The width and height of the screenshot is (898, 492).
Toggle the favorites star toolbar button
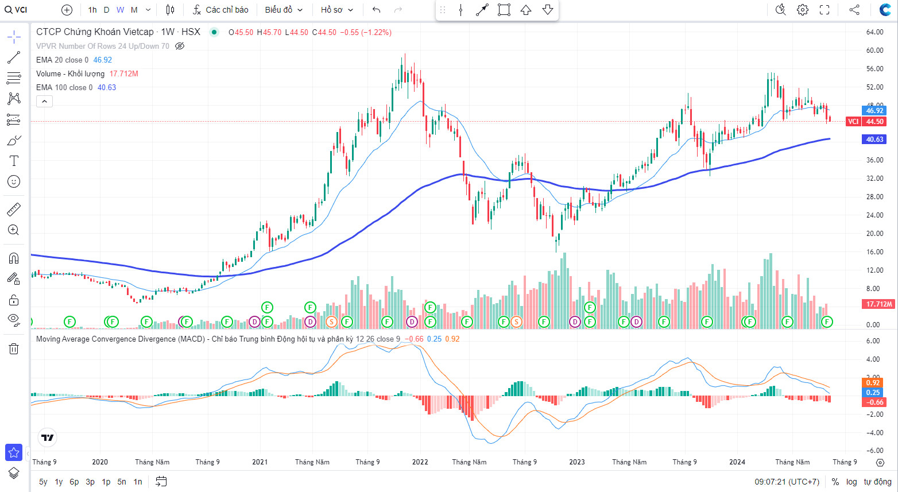point(14,452)
